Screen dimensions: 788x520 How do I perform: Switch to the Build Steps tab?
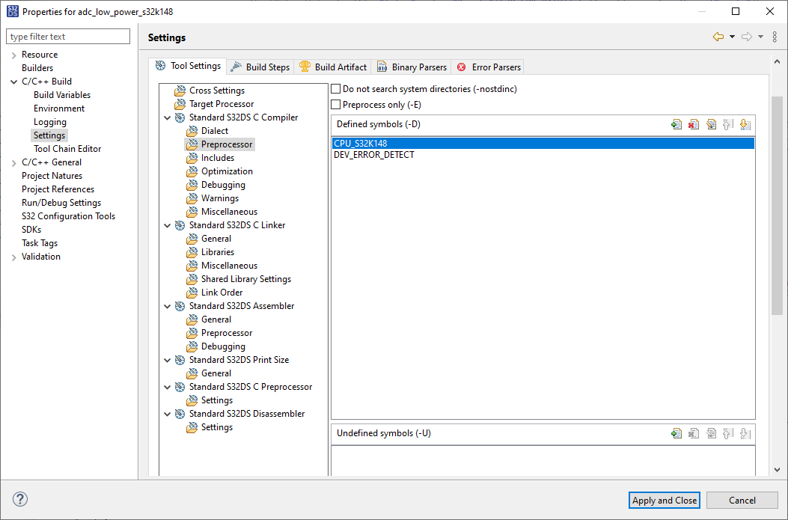[266, 67]
